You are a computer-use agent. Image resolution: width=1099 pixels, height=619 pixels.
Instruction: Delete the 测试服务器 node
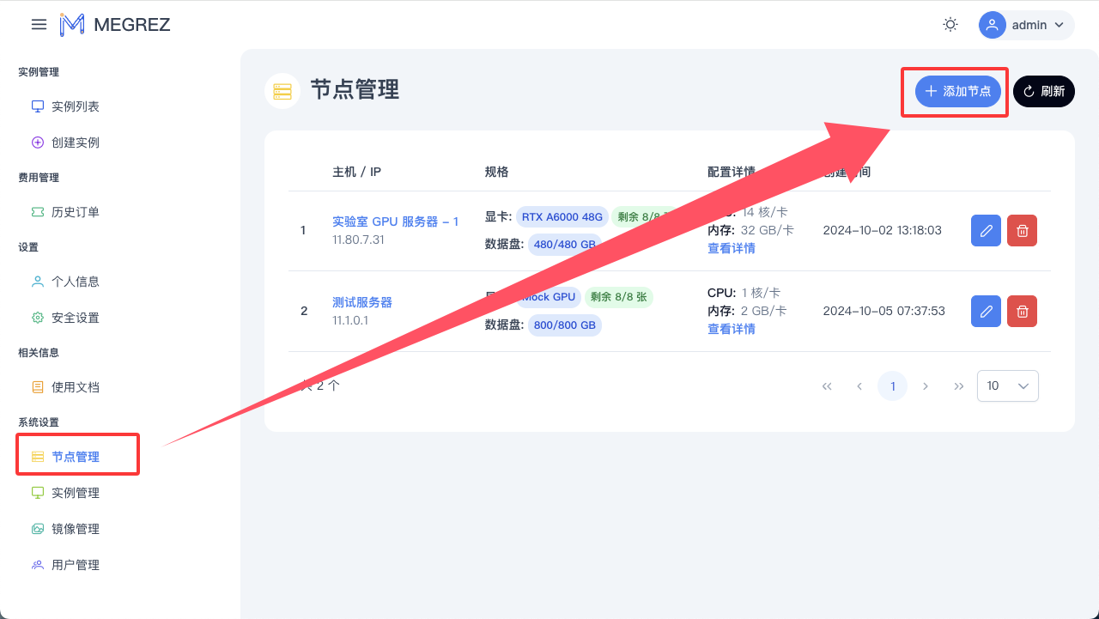click(1022, 311)
